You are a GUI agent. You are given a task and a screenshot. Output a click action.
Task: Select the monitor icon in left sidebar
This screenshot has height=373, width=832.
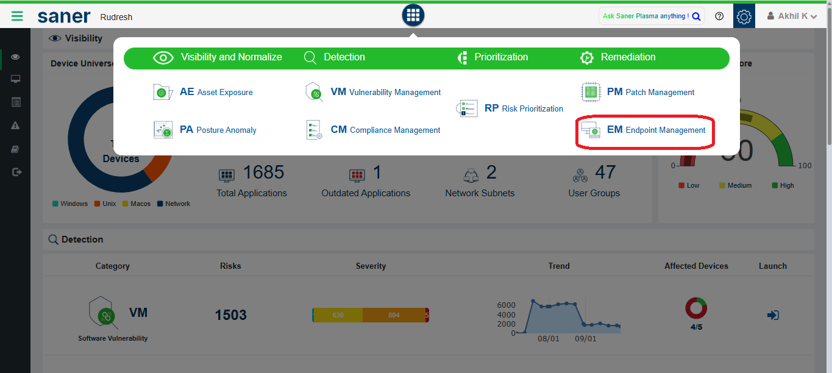pyautogui.click(x=15, y=79)
